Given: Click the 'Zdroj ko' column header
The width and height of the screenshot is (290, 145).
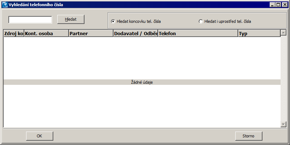Looking at the screenshot, I should point(14,33).
